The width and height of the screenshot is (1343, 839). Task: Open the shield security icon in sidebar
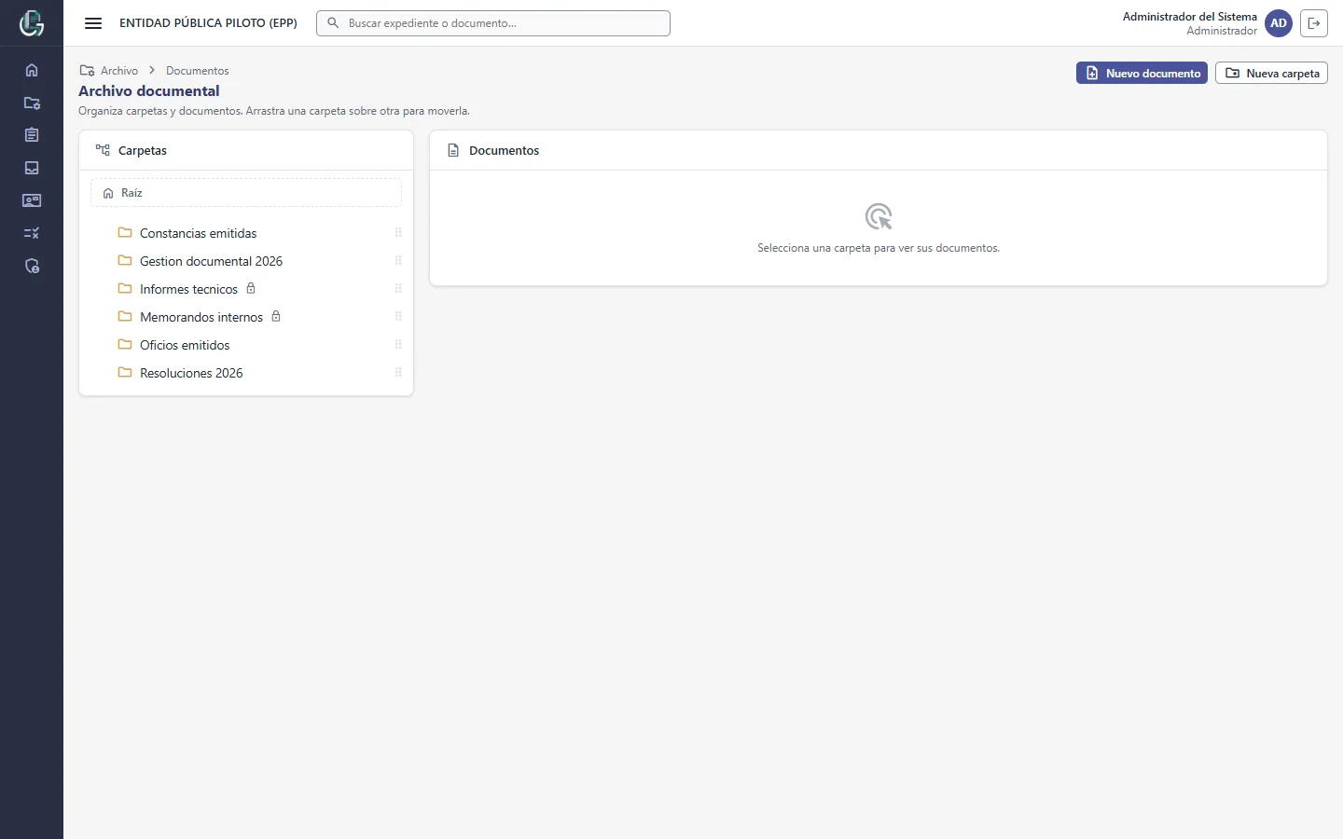[32, 266]
